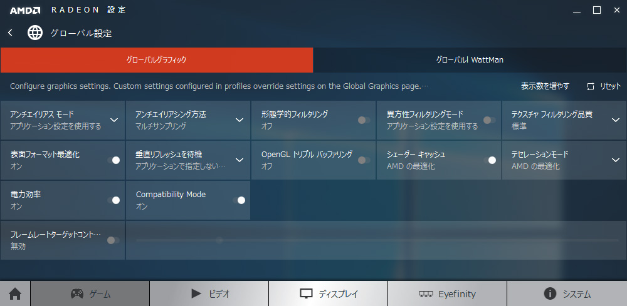Click the globe icon beside グローバル設定
Image resolution: width=627 pixels, height=306 pixels.
[34, 33]
